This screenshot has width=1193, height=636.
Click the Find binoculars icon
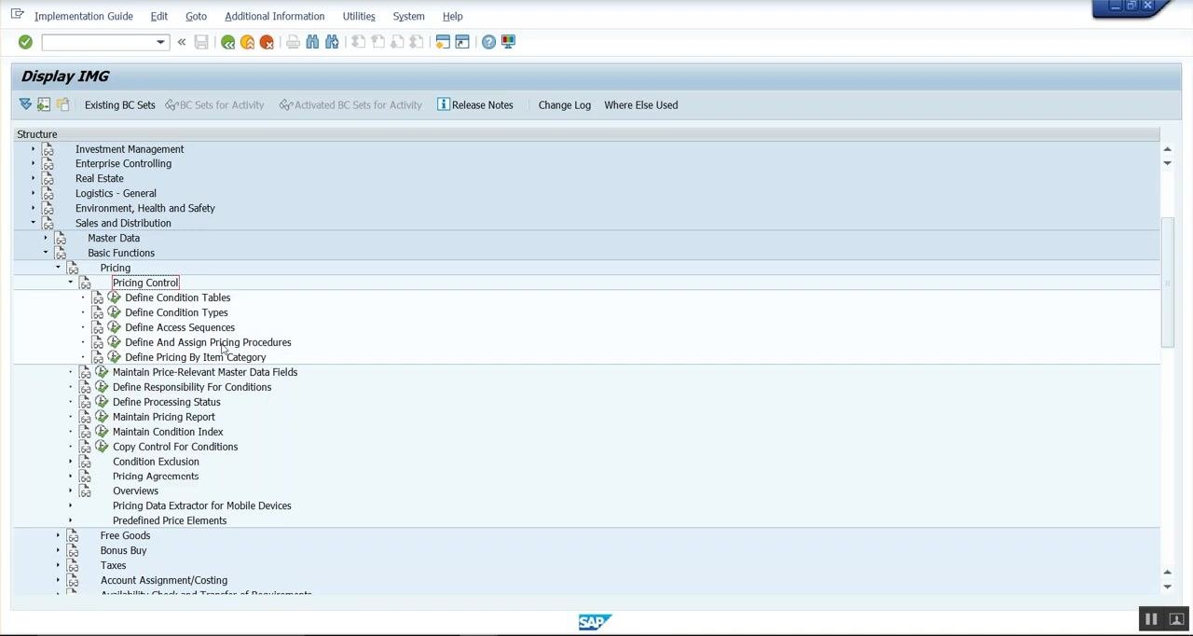[x=312, y=42]
